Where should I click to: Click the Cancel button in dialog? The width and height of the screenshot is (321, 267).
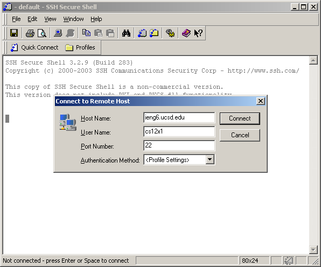(x=240, y=135)
